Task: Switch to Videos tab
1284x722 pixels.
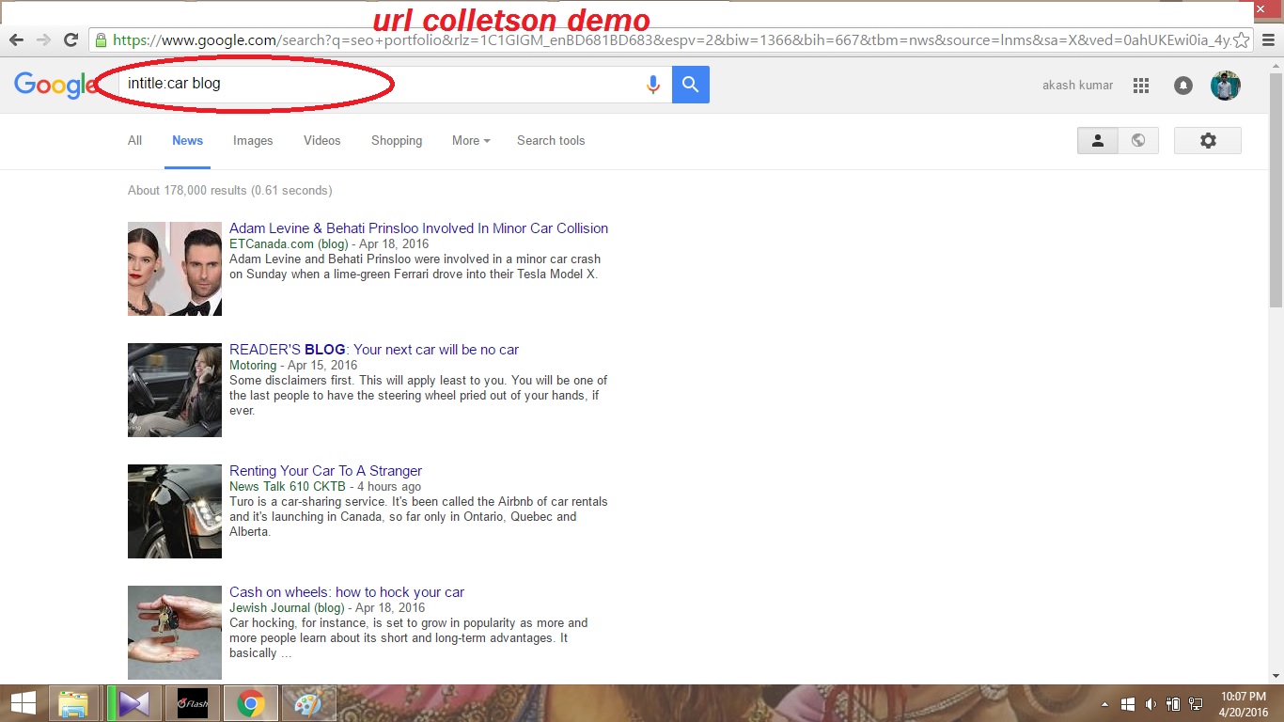Action: pyautogui.click(x=321, y=140)
